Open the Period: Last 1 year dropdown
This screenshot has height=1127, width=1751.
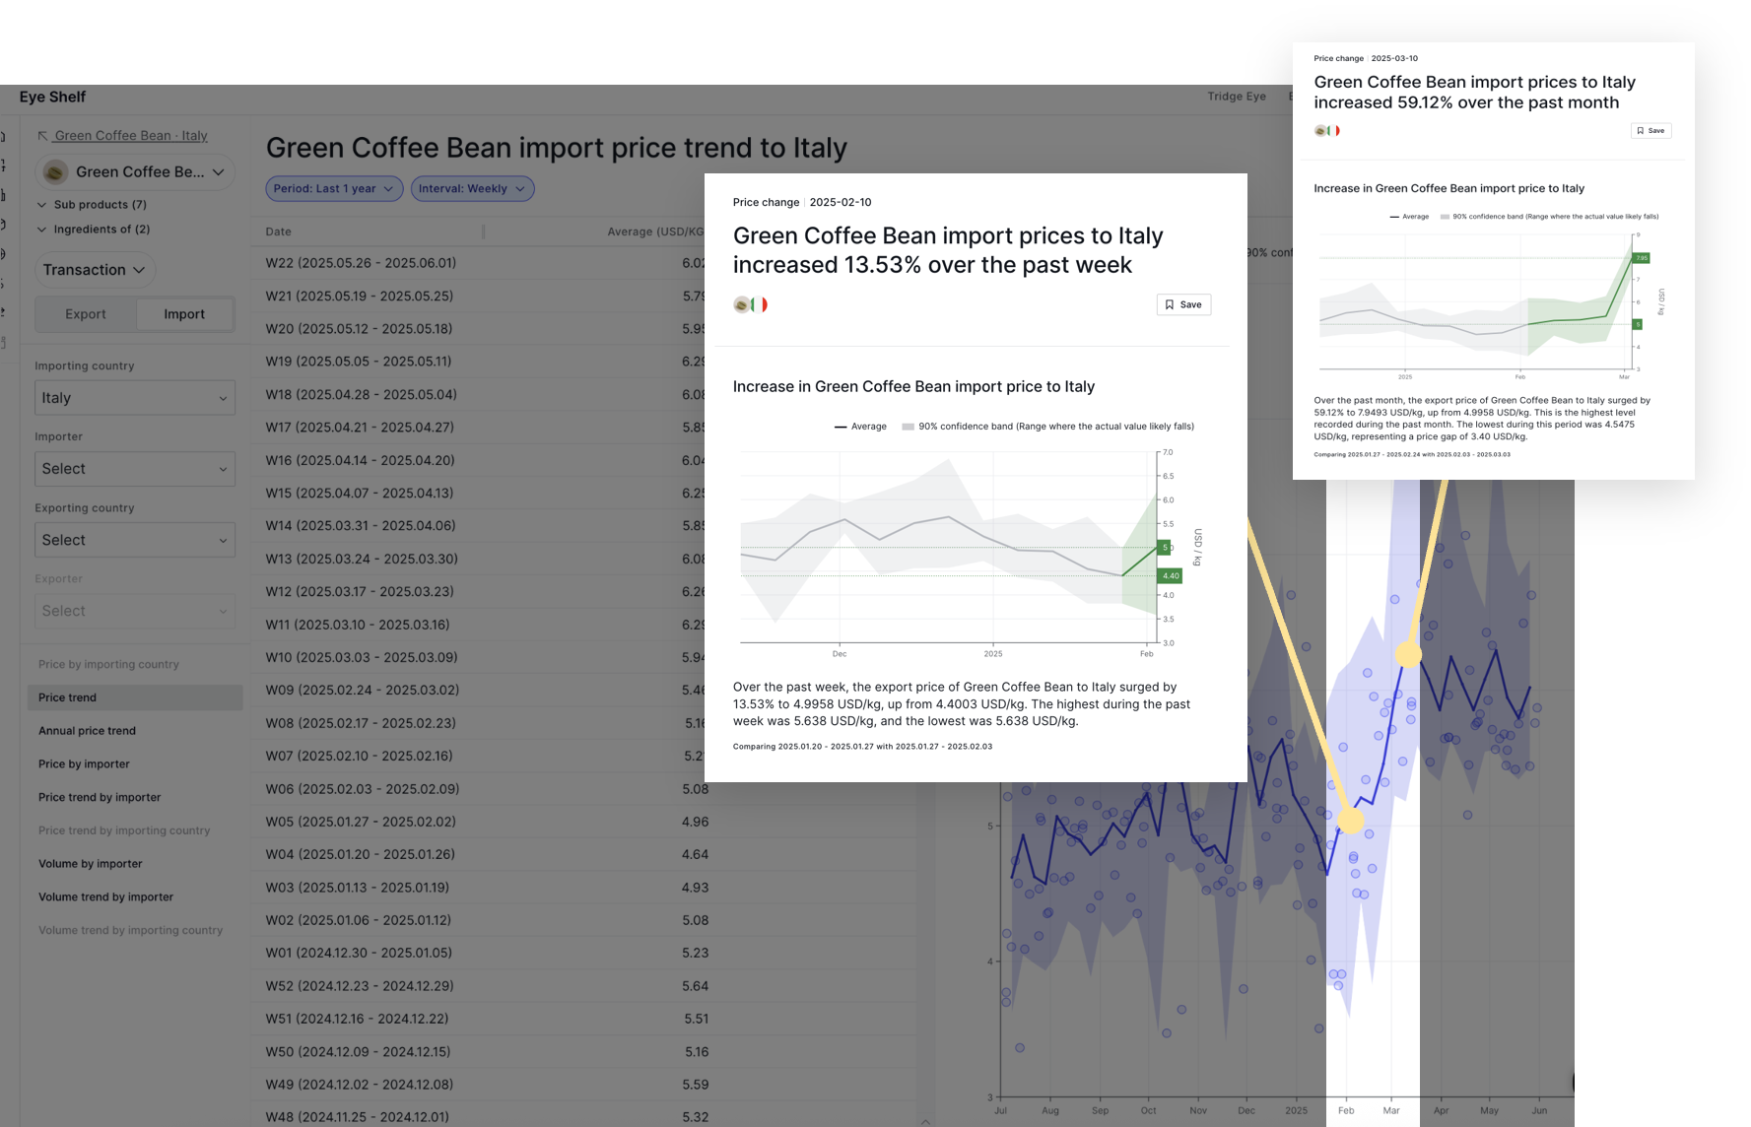point(334,188)
